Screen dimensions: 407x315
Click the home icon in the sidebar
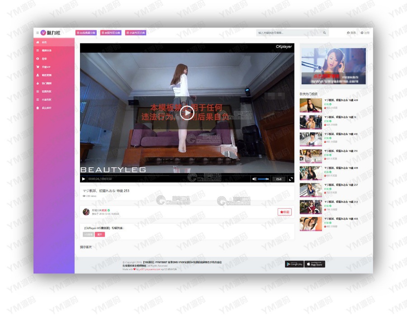(38, 42)
